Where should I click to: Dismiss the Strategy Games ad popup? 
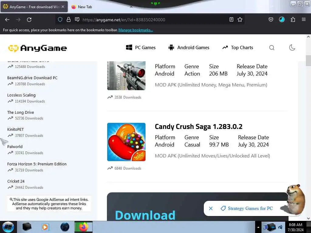pos(211,208)
